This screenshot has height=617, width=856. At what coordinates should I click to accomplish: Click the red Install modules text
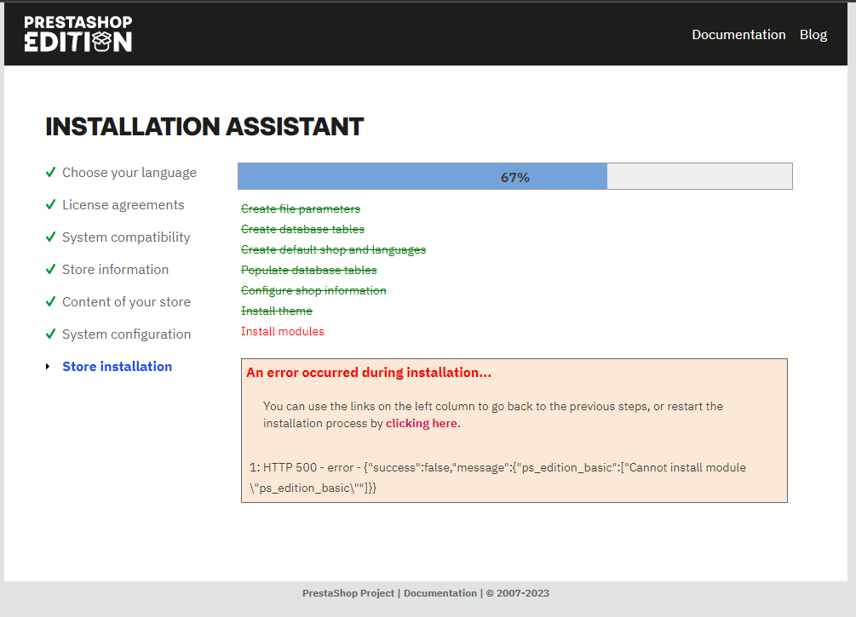[282, 331]
